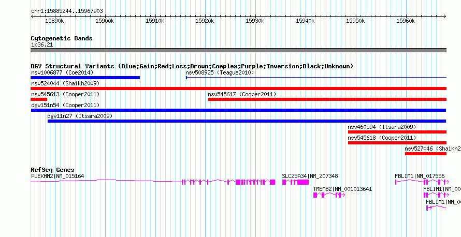The image size is (461, 237).
Task: Open the nsv545617 (Cooper2011) label
Action: [242, 94]
